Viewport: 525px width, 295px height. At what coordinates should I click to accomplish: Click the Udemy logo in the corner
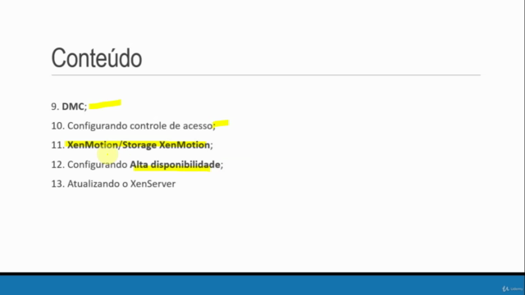[512, 288]
